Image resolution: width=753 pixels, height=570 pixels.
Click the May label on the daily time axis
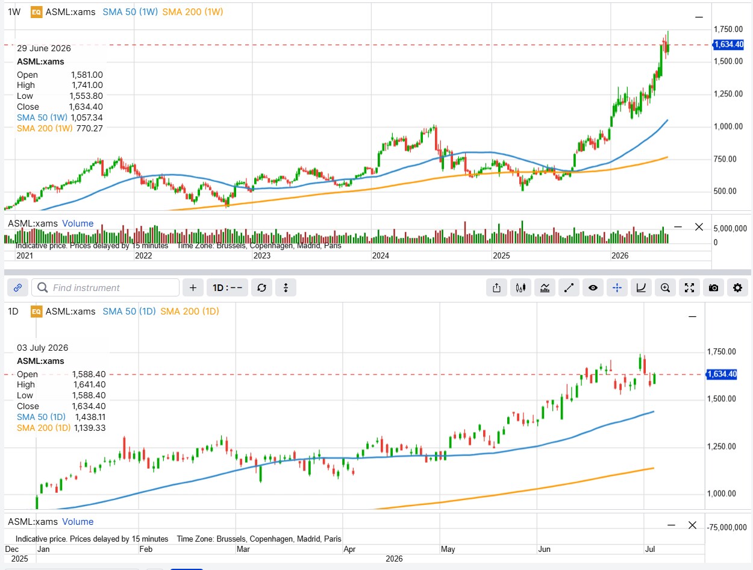coord(448,550)
